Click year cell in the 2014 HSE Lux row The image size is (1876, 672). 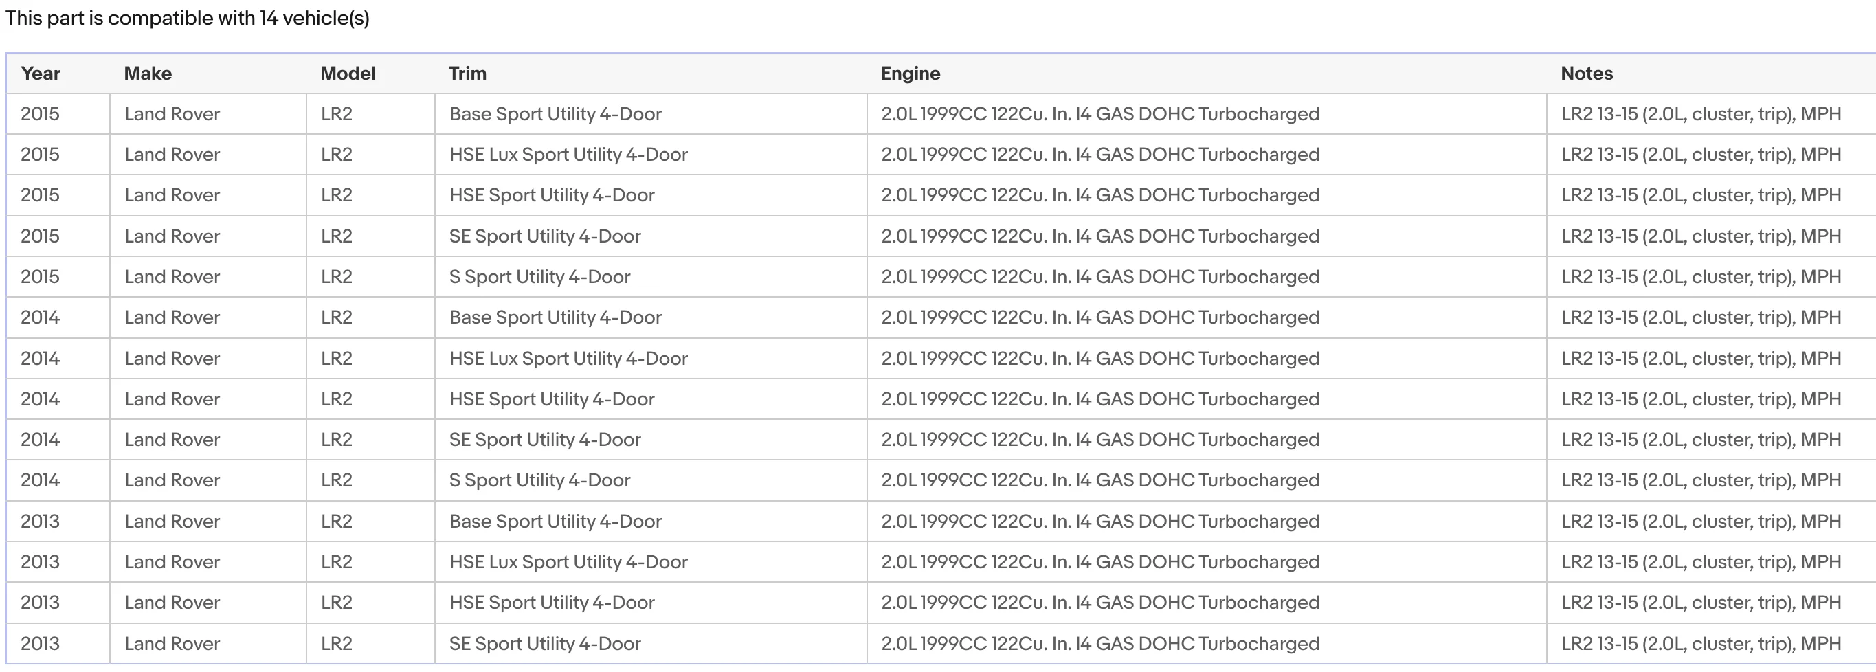click(58, 358)
